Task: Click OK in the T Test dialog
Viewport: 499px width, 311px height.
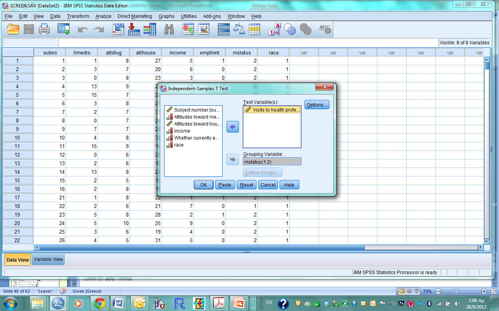Action: pos(203,185)
